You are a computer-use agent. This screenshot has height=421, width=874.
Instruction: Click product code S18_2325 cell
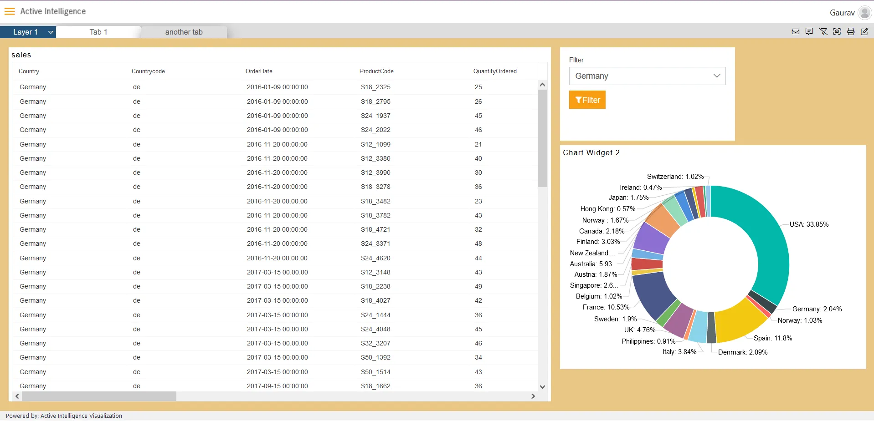pyautogui.click(x=375, y=87)
